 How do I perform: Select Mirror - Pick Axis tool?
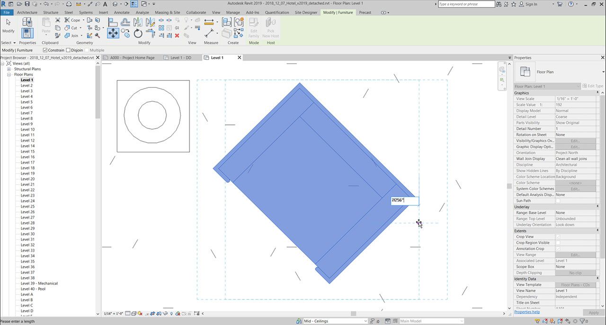click(138, 22)
